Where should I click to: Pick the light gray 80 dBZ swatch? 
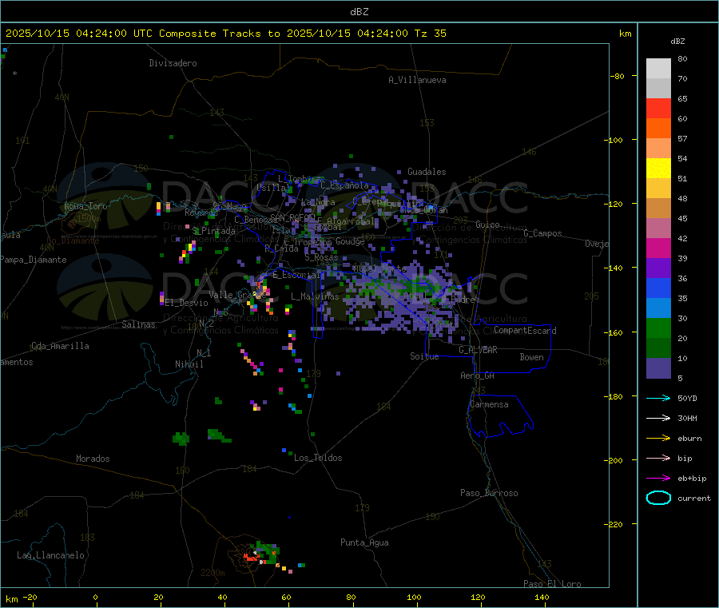coord(658,69)
